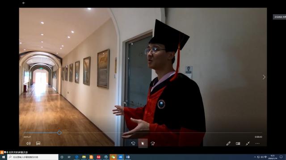The height and width of the screenshot is (160, 286).
Task: Skip back 10 seconds
Action: 133,144
